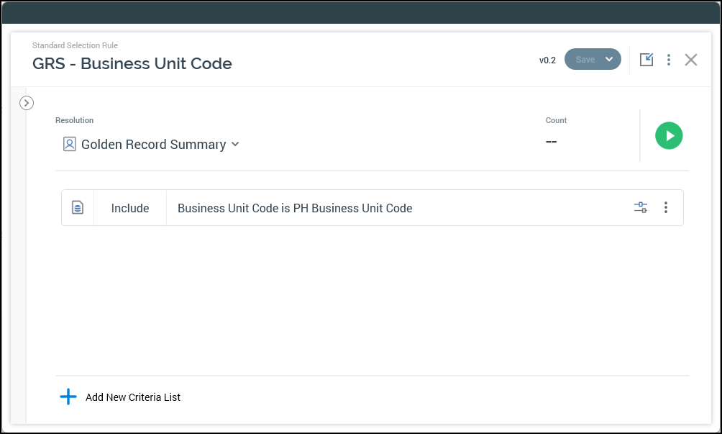Open the Save button dropdown arrow

coord(609,60)
